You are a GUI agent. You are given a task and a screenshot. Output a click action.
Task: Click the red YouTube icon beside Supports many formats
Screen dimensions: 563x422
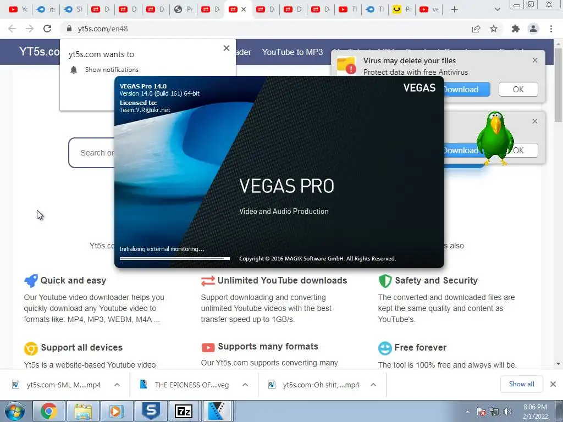[208, 347]
